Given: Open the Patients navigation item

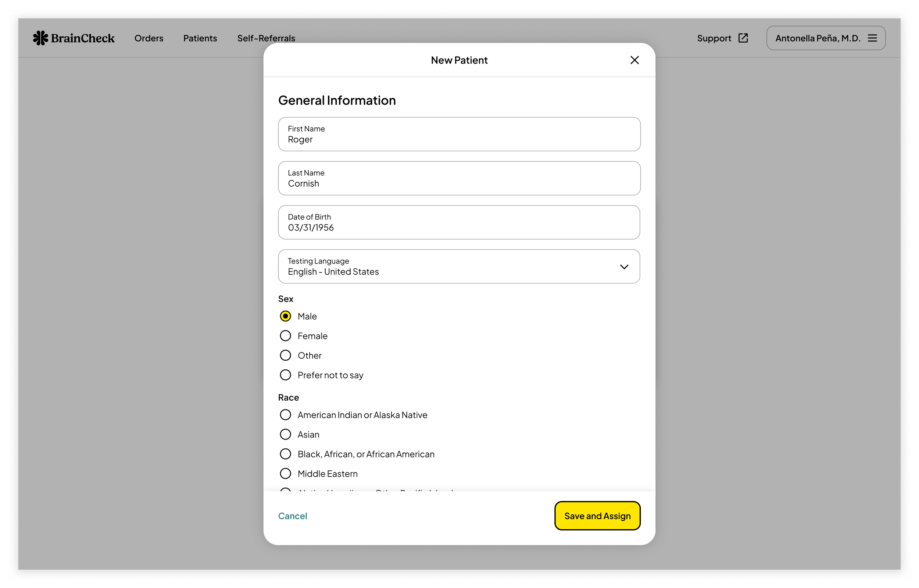Looking at the screenshot, I should point(200,38).
